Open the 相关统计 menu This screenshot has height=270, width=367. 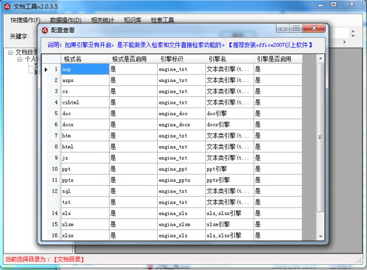(x=102, y=20)
